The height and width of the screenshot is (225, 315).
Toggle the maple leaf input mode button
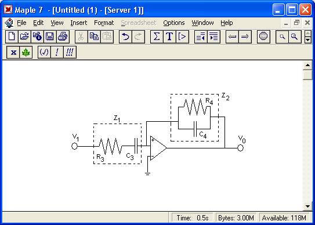point(26,52)
